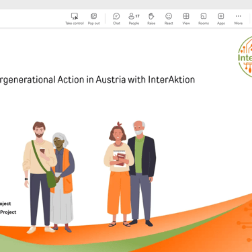252x252 pixels.
Task: Click the woman in orange trousers
Action: coord(118,175)
